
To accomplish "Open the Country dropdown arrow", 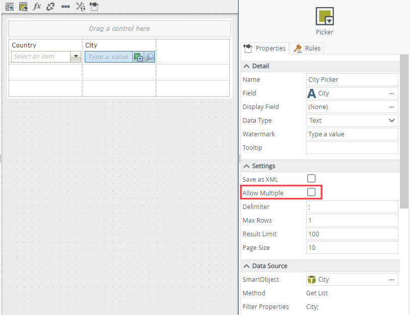I will pos(76,57).
